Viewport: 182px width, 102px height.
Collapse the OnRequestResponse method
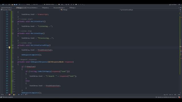click(13, 62)
